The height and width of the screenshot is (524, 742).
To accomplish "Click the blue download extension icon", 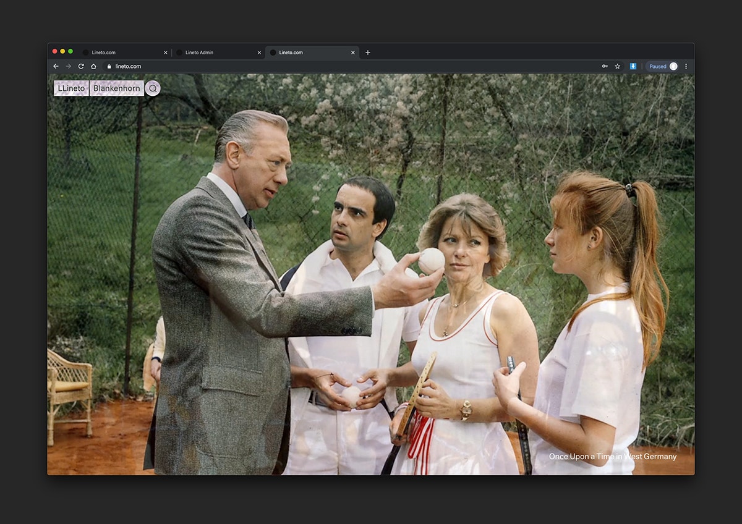I will (633, 66).
